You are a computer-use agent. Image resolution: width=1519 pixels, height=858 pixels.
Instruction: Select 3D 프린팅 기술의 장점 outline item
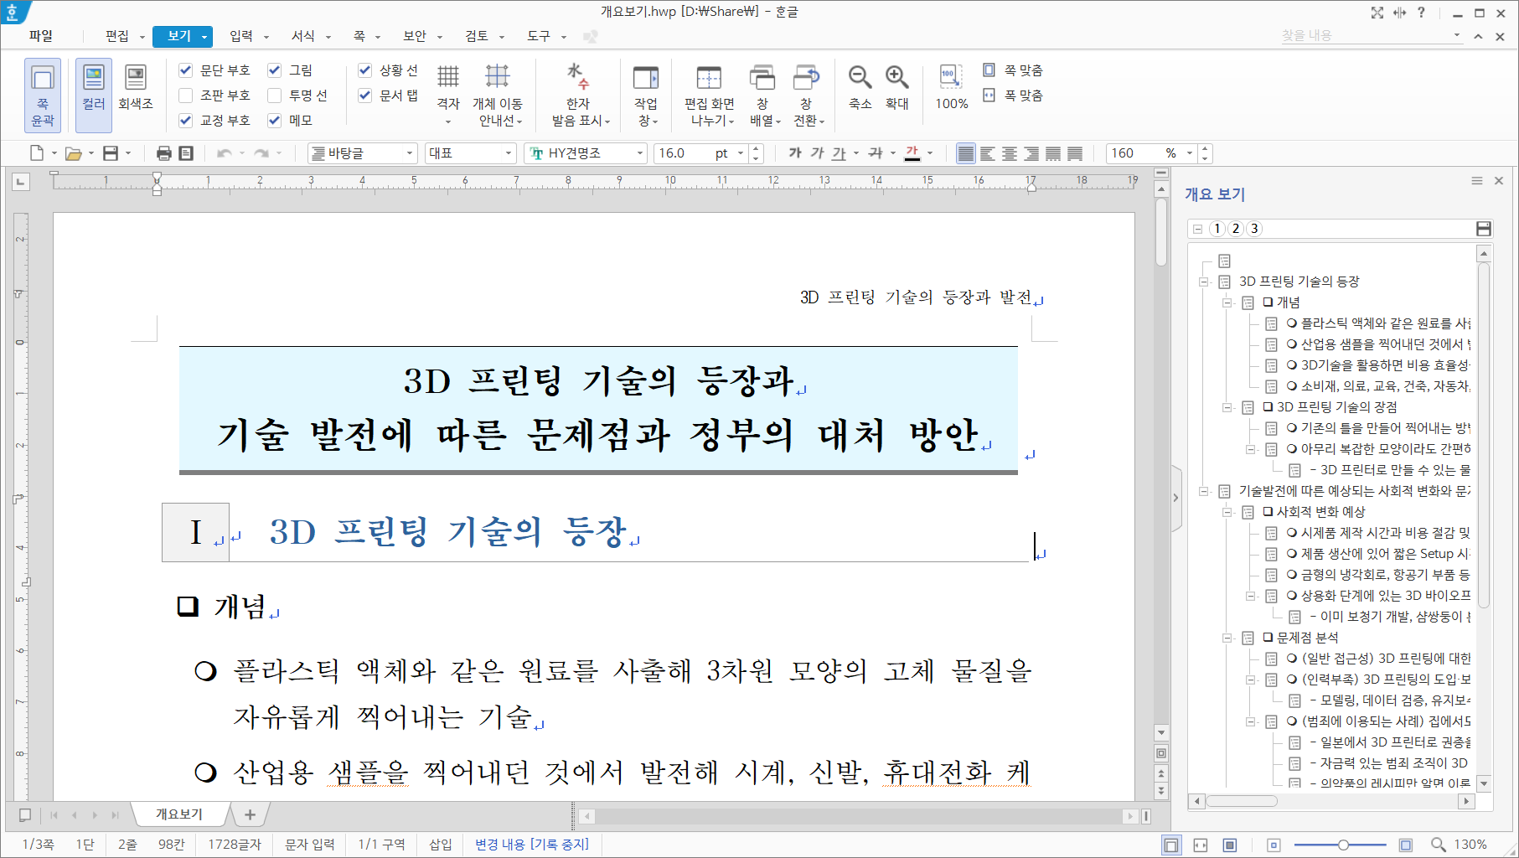point(1336,407)
